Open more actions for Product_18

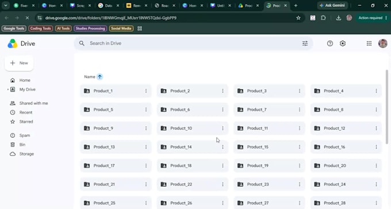[x=223, y=166]
